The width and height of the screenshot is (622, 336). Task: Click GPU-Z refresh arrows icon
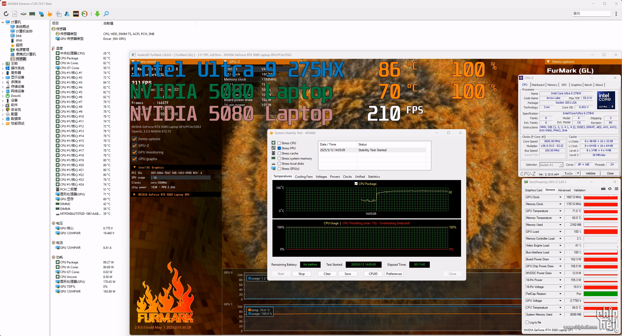click(610, 189)
